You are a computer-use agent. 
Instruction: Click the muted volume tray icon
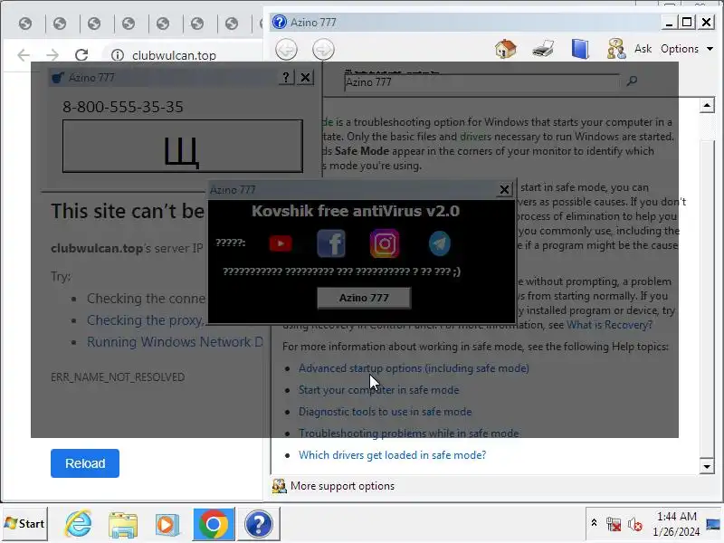click(635, 525)
